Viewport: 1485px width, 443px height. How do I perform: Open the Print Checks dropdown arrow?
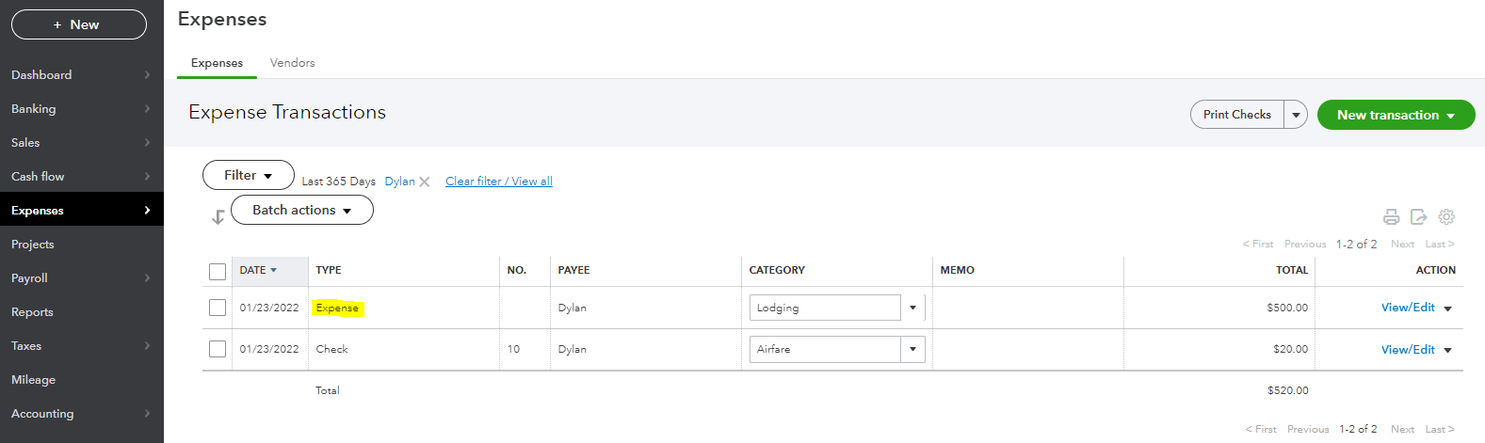[x=1296, y=115]
